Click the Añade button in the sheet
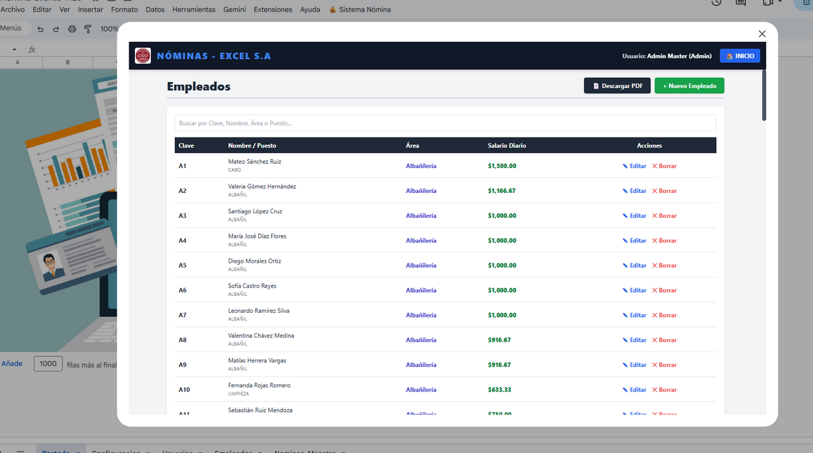813x453 pixels. [12, 364]
